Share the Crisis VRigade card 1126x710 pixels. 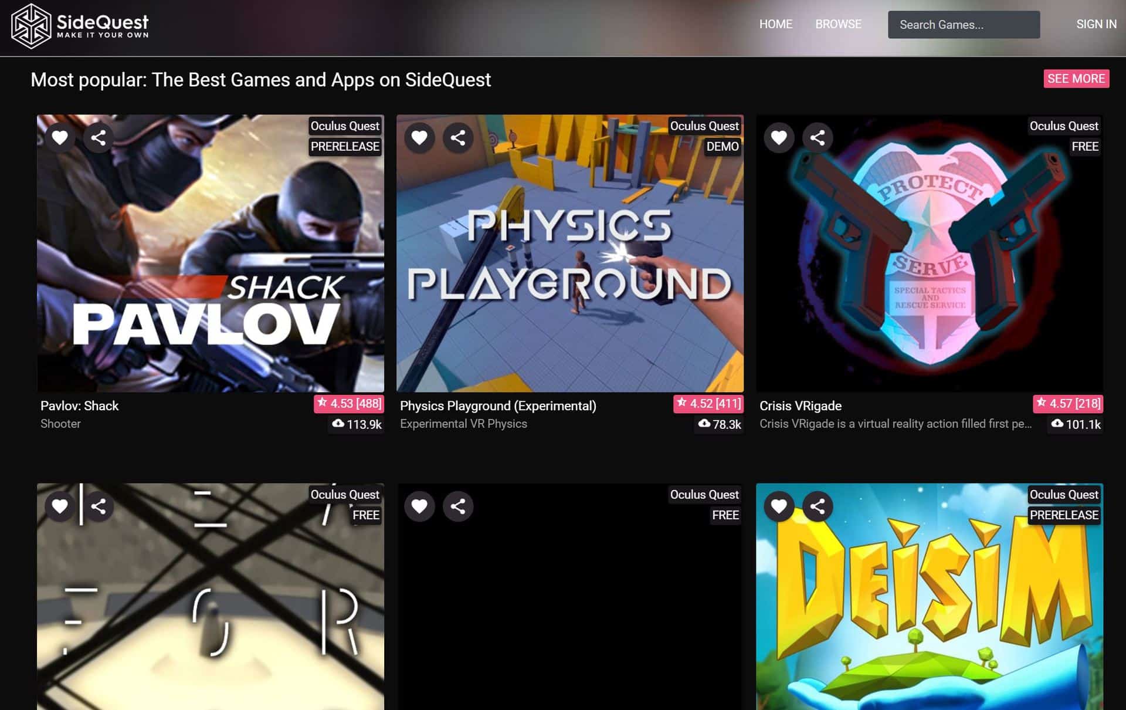818,138
